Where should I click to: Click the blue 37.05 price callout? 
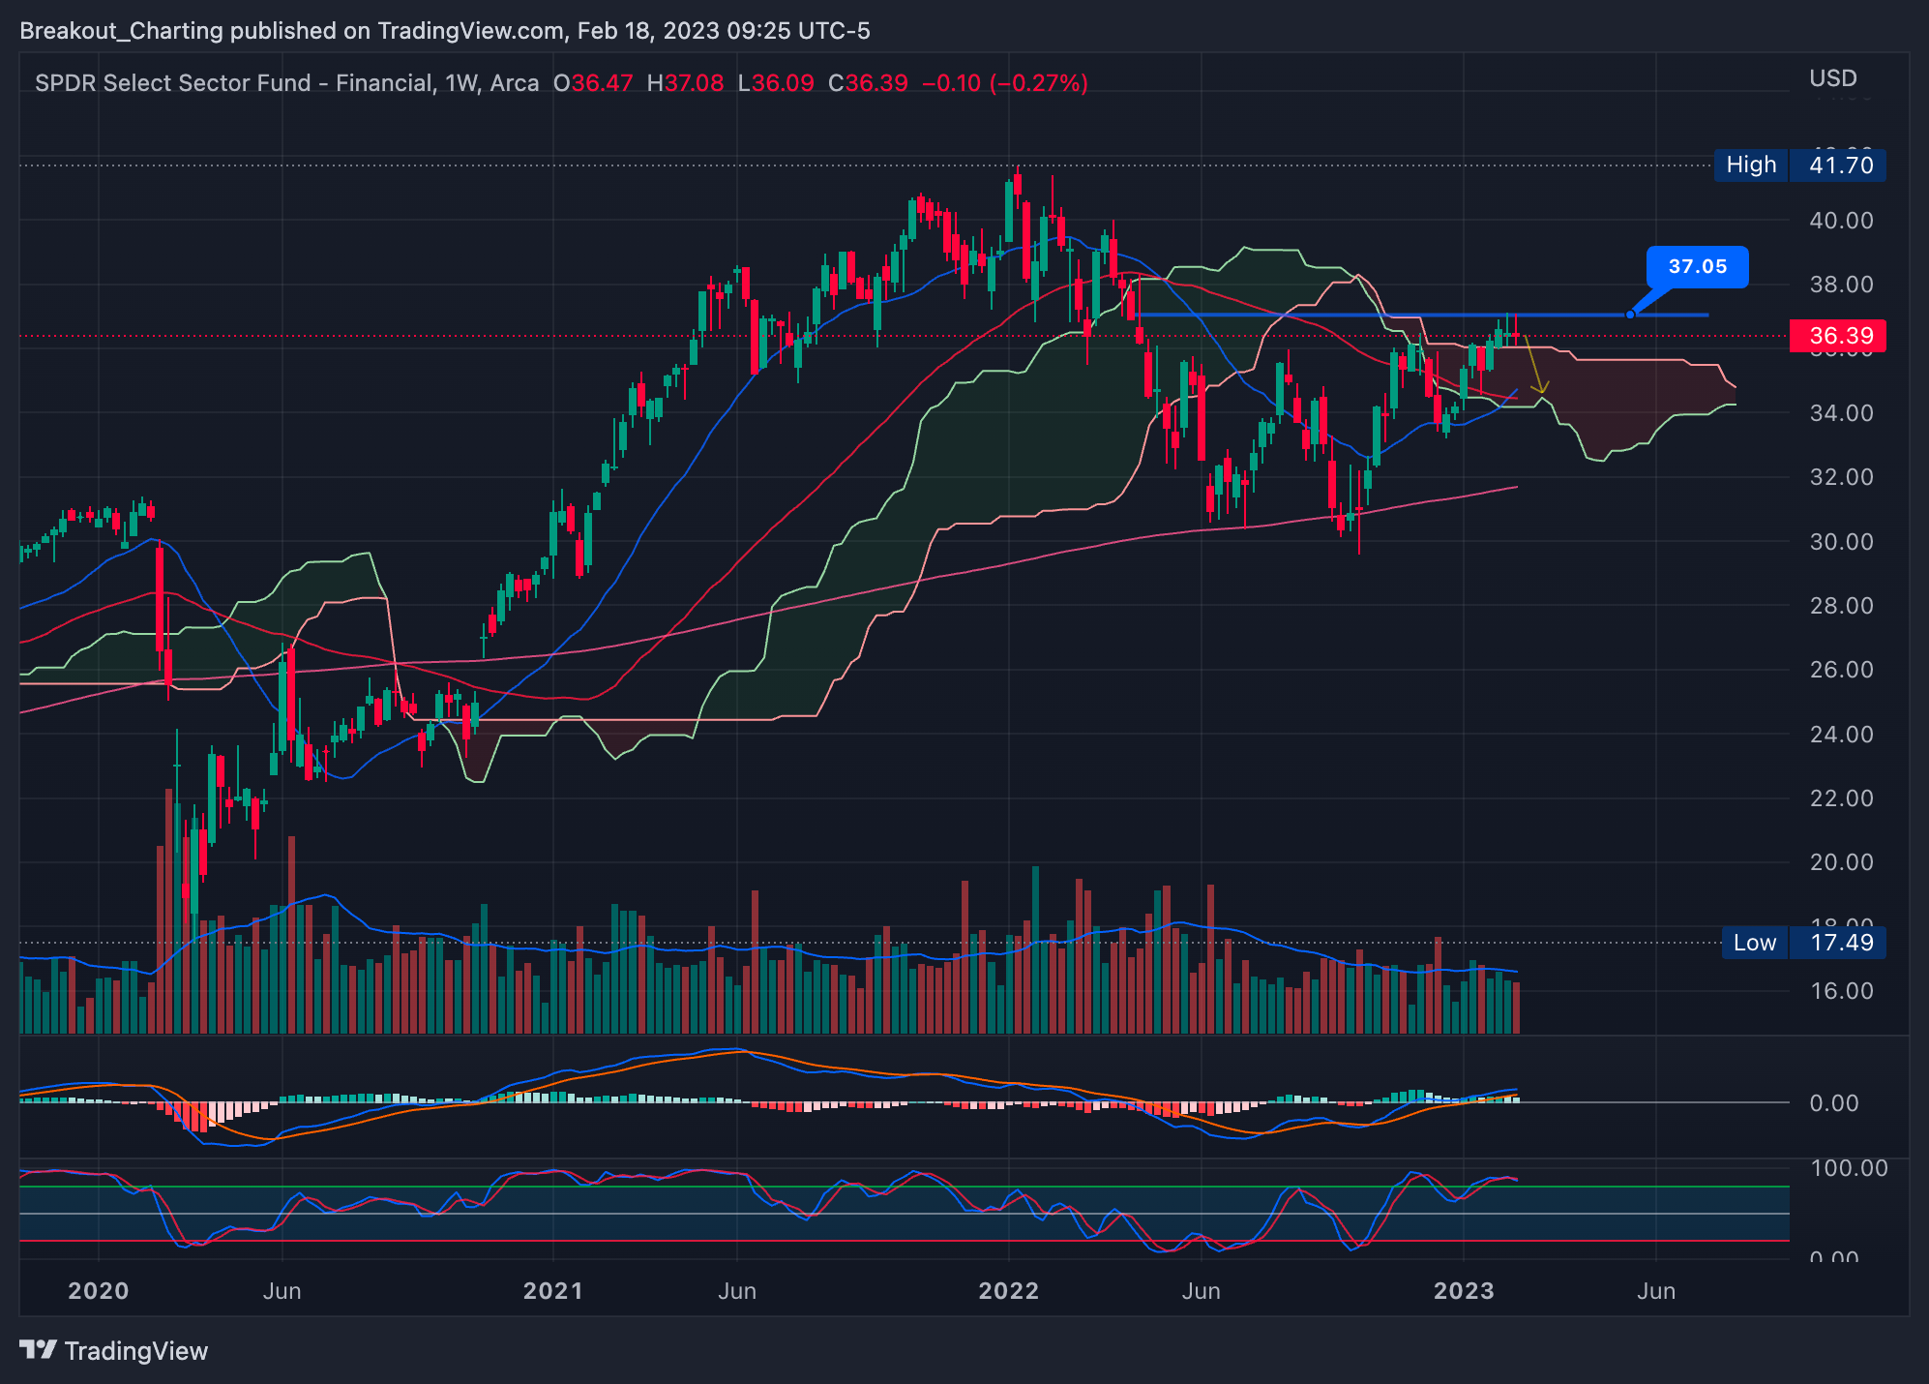click(x=1697, y=267)
